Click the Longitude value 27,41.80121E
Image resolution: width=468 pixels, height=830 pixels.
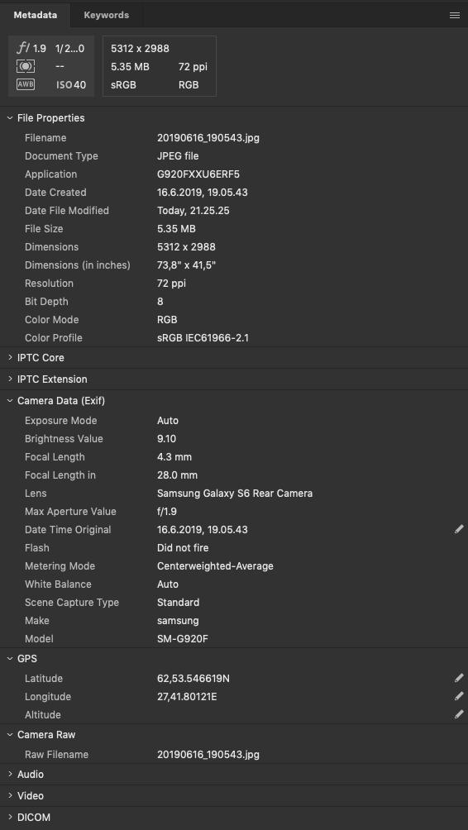187,697
